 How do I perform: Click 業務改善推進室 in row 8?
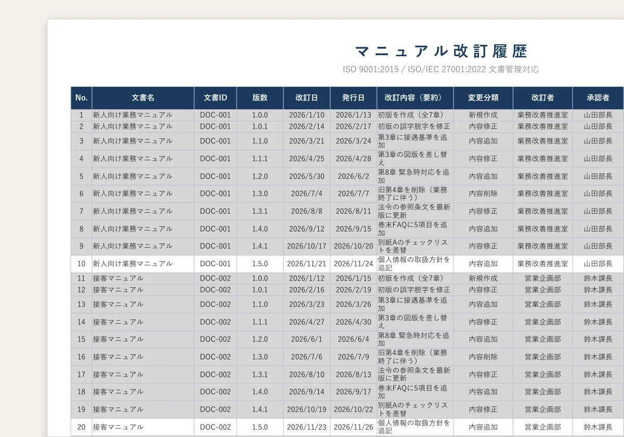(543, 229)
